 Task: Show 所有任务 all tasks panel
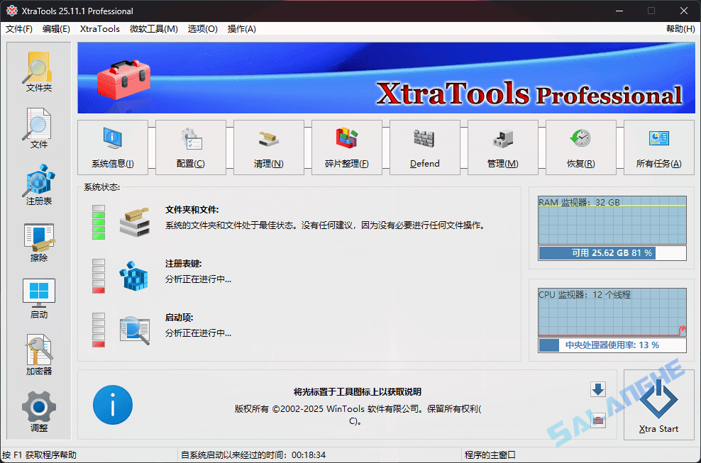(658, 147)
